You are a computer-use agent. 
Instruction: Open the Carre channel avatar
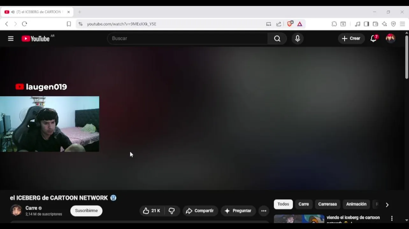pos(16,211)
